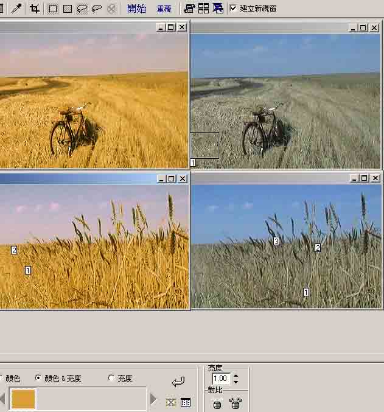384x412 pixels.
Task: Select the eyedropper tool in the toolbar
Action: click(16, 9)
